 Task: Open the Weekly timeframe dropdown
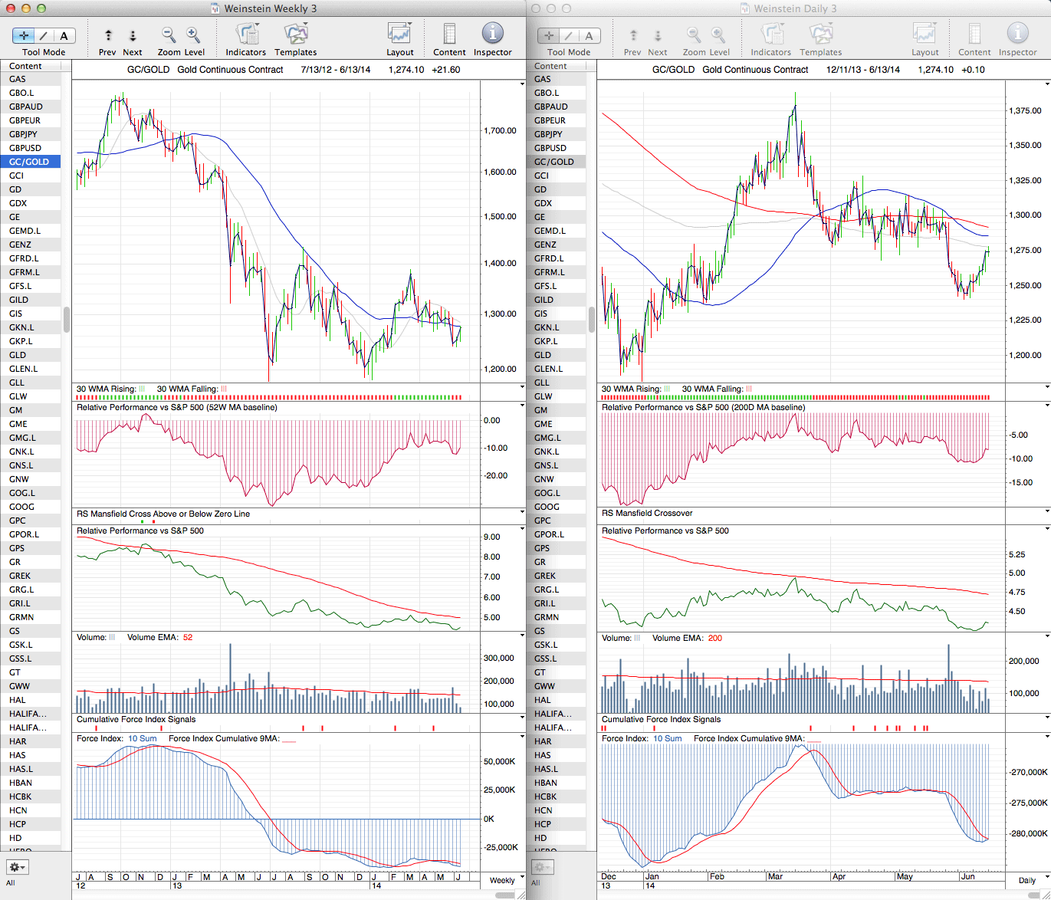tap(507, 880)
